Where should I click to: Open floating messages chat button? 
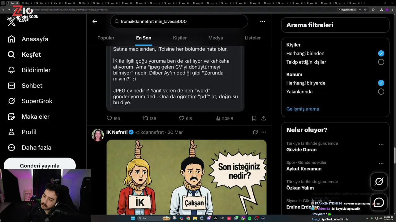(x=379, y=202)
